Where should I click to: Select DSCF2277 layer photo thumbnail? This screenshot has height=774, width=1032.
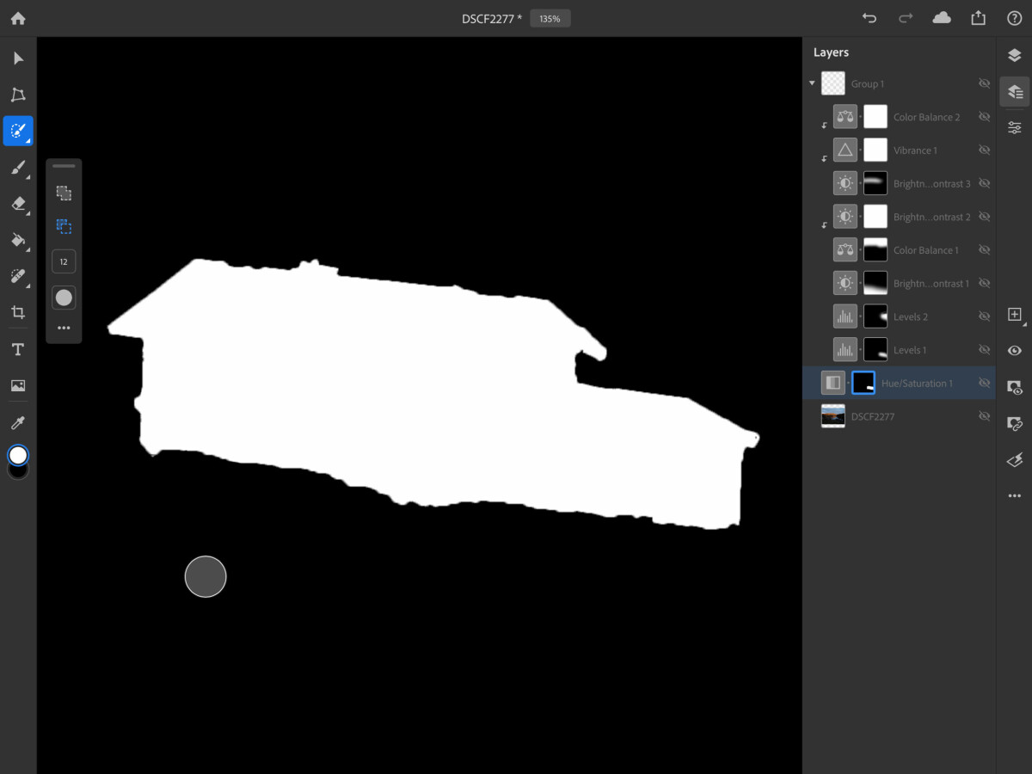click(x=833, y=416)
